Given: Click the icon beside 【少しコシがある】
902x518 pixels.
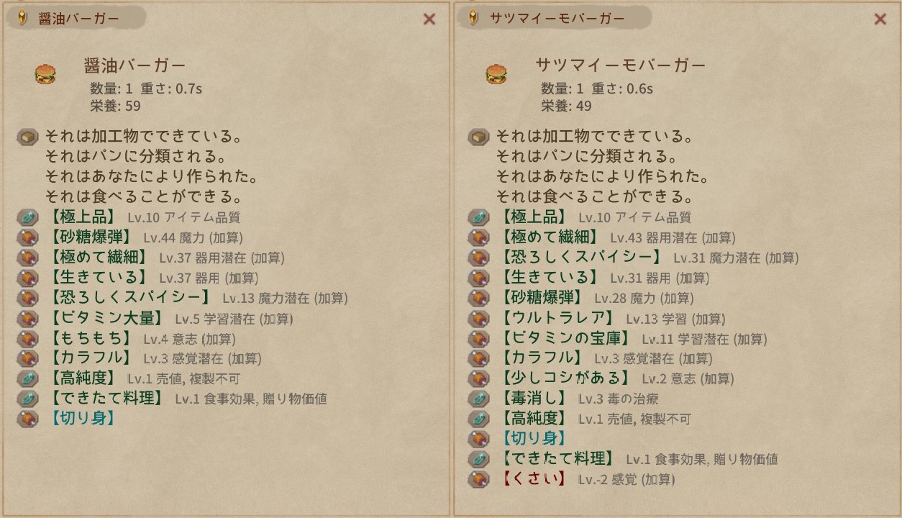Looking at the screenshot, I should coord(479,378).
